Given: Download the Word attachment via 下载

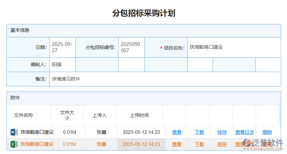Looking at the screenshot, I should (199, 132).
